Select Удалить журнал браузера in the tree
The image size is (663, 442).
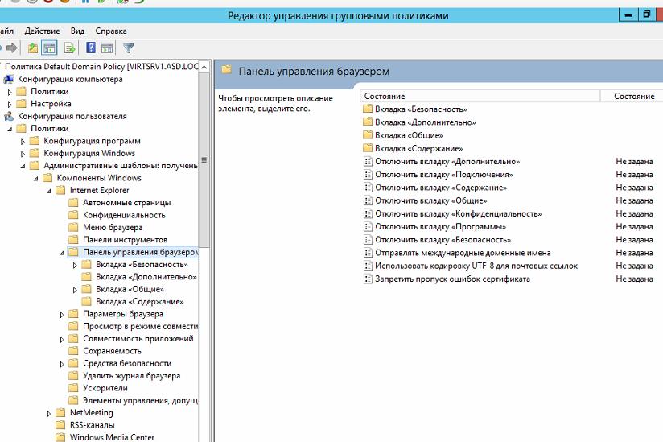pyautogui.click(x=131, y=376)
